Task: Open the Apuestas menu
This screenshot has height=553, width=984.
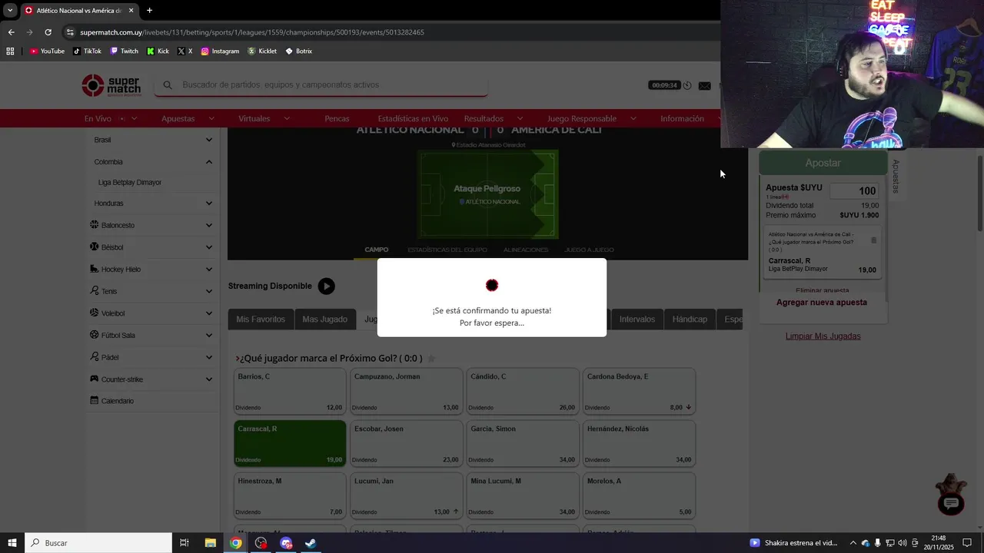Action: coord(188,118)
